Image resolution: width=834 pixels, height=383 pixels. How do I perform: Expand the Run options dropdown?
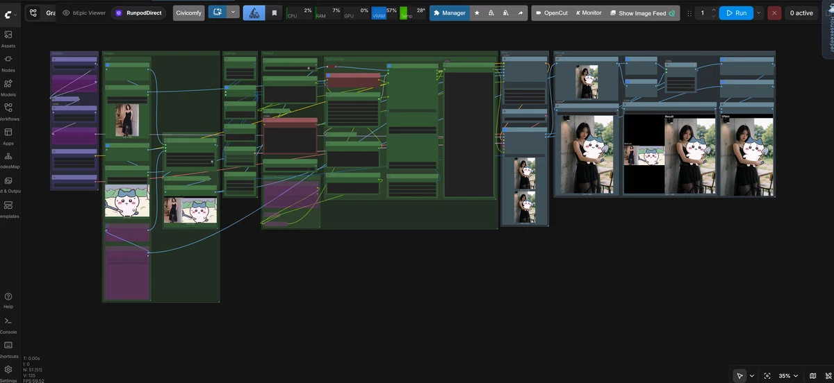pos(758,13)
